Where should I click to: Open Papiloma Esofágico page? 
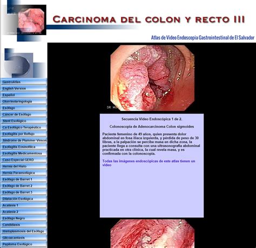coord(24,244)
